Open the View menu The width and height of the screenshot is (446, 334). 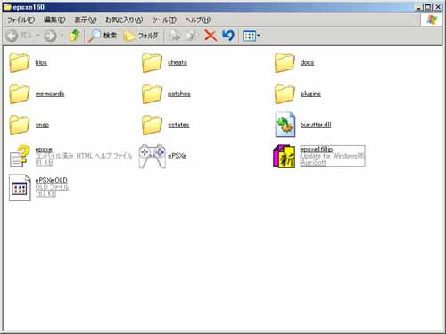click(x=86, y=20)
